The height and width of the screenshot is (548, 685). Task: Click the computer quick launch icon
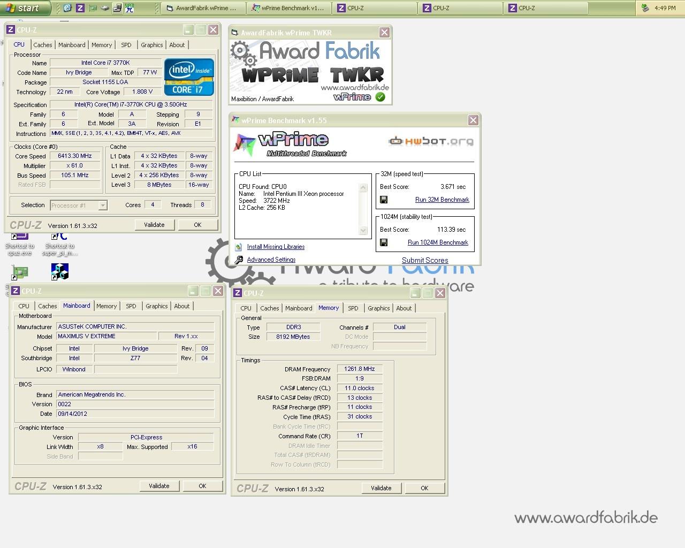click(x=117, y=8)
